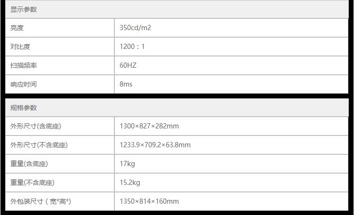Click the 规格参数 section header

[x=24, y=108]
